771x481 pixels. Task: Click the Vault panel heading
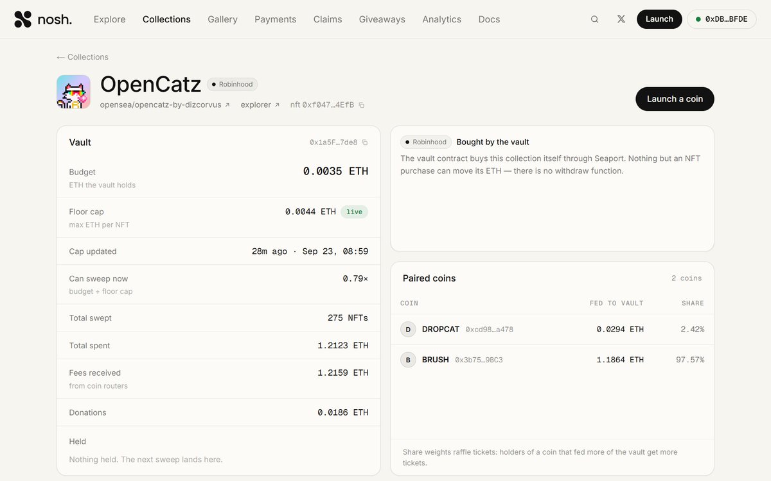click(80, 142)
